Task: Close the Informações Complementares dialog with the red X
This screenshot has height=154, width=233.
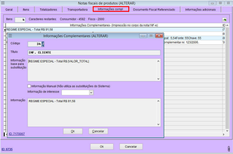Action: click(x=159, y=36)
